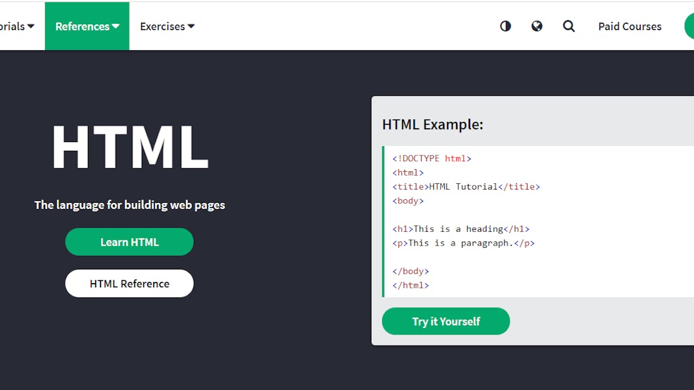The image size is (694, 390).
Task: Click the Learn HTML button
Action: tap(129, 242)
